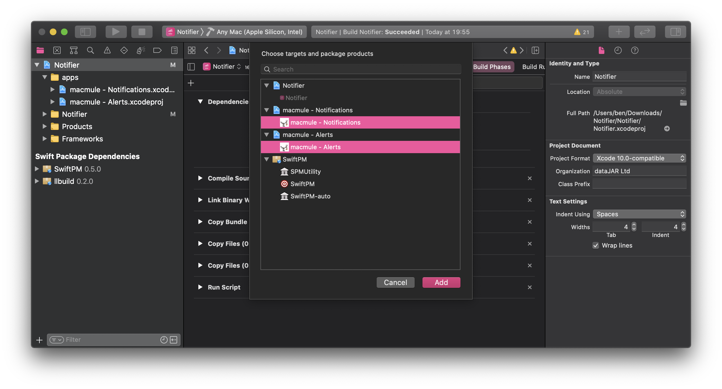Toggle the Wrap lines checkbox
The height and width of the screenshot is (389, 722).
pos(596,246)
